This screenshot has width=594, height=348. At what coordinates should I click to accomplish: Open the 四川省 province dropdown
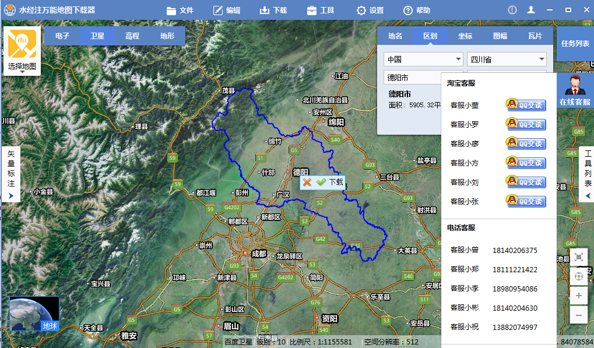[x=507, y=59]
